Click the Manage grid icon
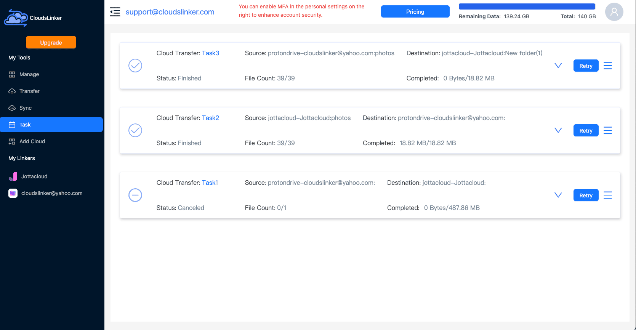This screenshot has width=636, height=330. pyautogui.click(x=12, y=74)
